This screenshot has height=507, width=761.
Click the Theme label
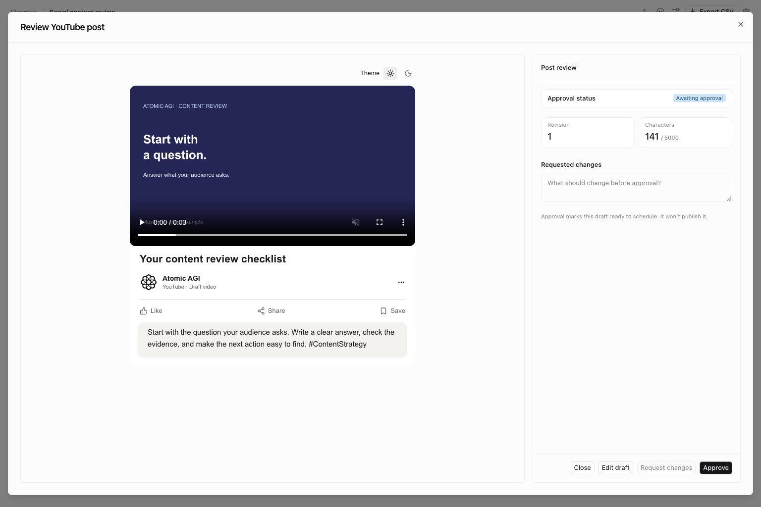370,73
